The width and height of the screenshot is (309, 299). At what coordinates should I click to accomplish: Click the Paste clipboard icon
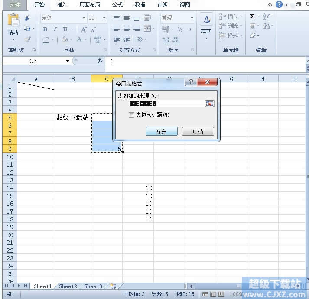(13, 19)
